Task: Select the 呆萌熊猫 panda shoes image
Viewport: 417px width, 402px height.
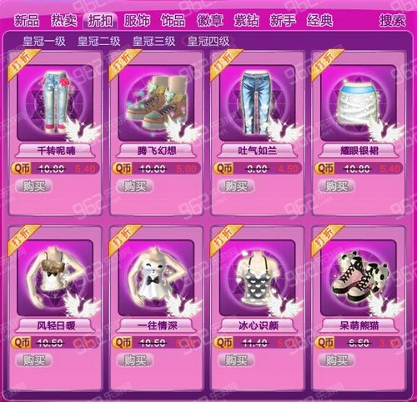Action: coord(359,278)
